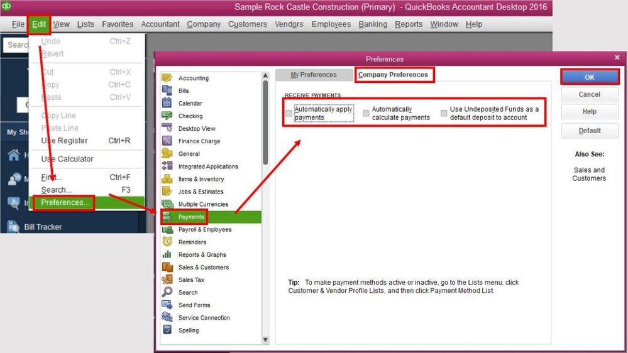Open the Vendors menu
Viewport: 628px width, 353px height.
pyautogui.click(x=289, y=24)
